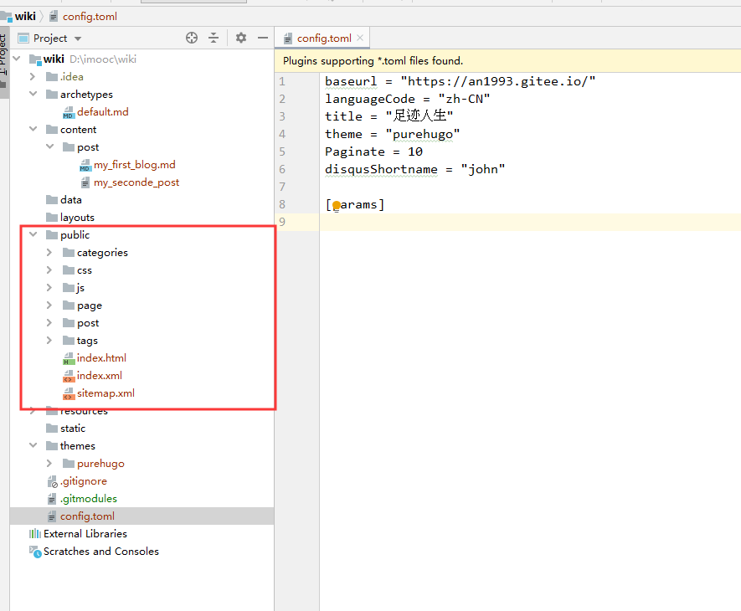The height and width of the screenshot is (611, 741).
Task: Expand the categories folder
Action: coord(49,253)
